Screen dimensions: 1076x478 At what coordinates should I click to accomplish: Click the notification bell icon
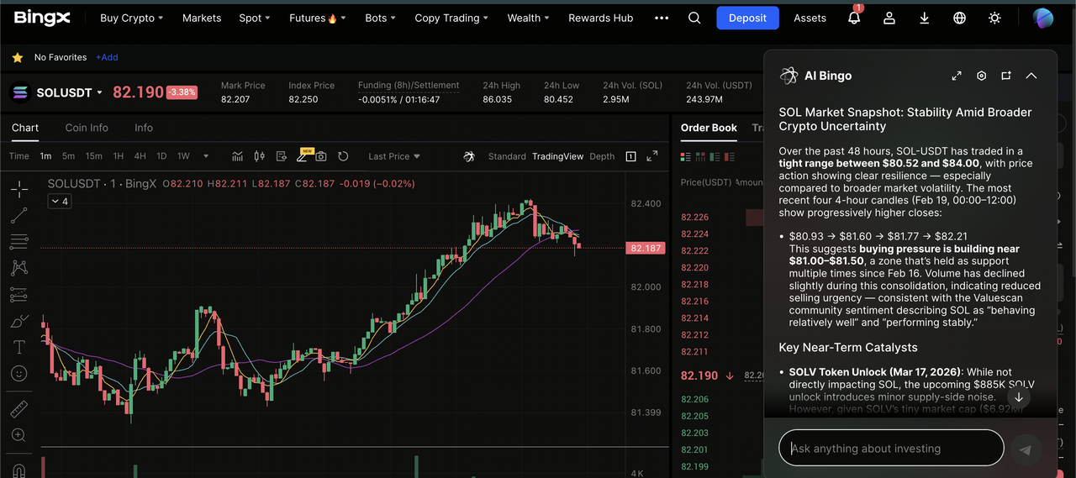[854, 18]
